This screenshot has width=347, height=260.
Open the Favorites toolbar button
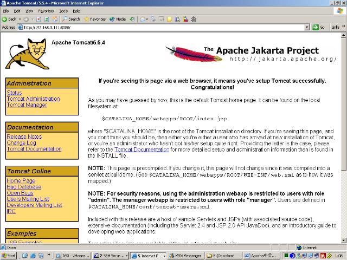click(x=95, y=19)
